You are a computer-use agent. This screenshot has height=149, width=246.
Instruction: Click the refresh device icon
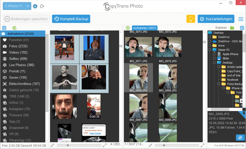pos(42,6)
